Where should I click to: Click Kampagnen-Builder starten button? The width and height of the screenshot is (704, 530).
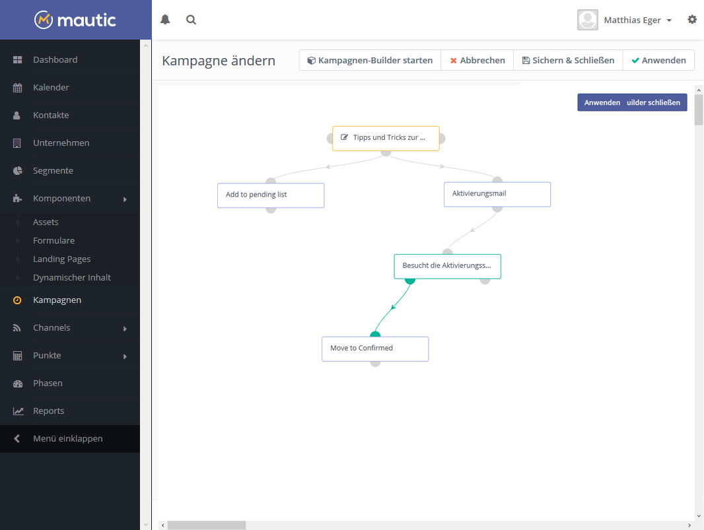[x=370, y=60]
